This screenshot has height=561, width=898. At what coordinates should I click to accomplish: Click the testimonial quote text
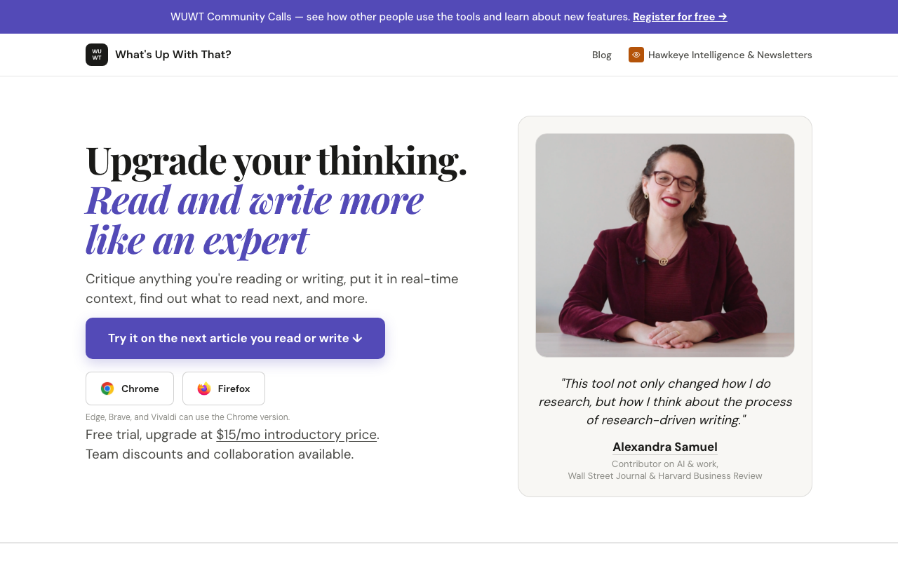[x=665, y=402]
